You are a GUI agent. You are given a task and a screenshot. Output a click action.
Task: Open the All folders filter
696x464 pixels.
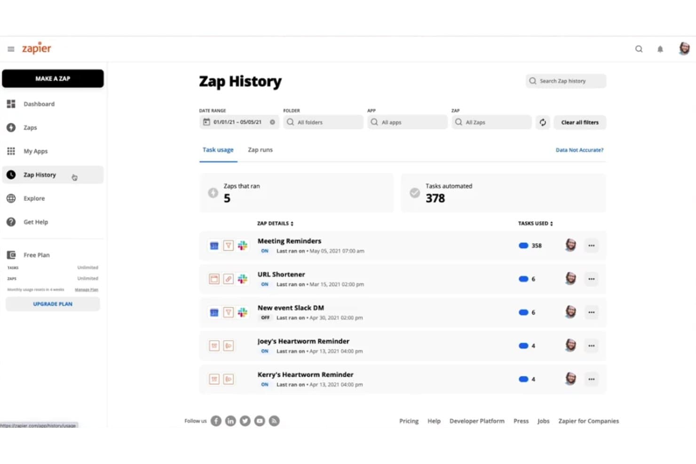(323, 122)
